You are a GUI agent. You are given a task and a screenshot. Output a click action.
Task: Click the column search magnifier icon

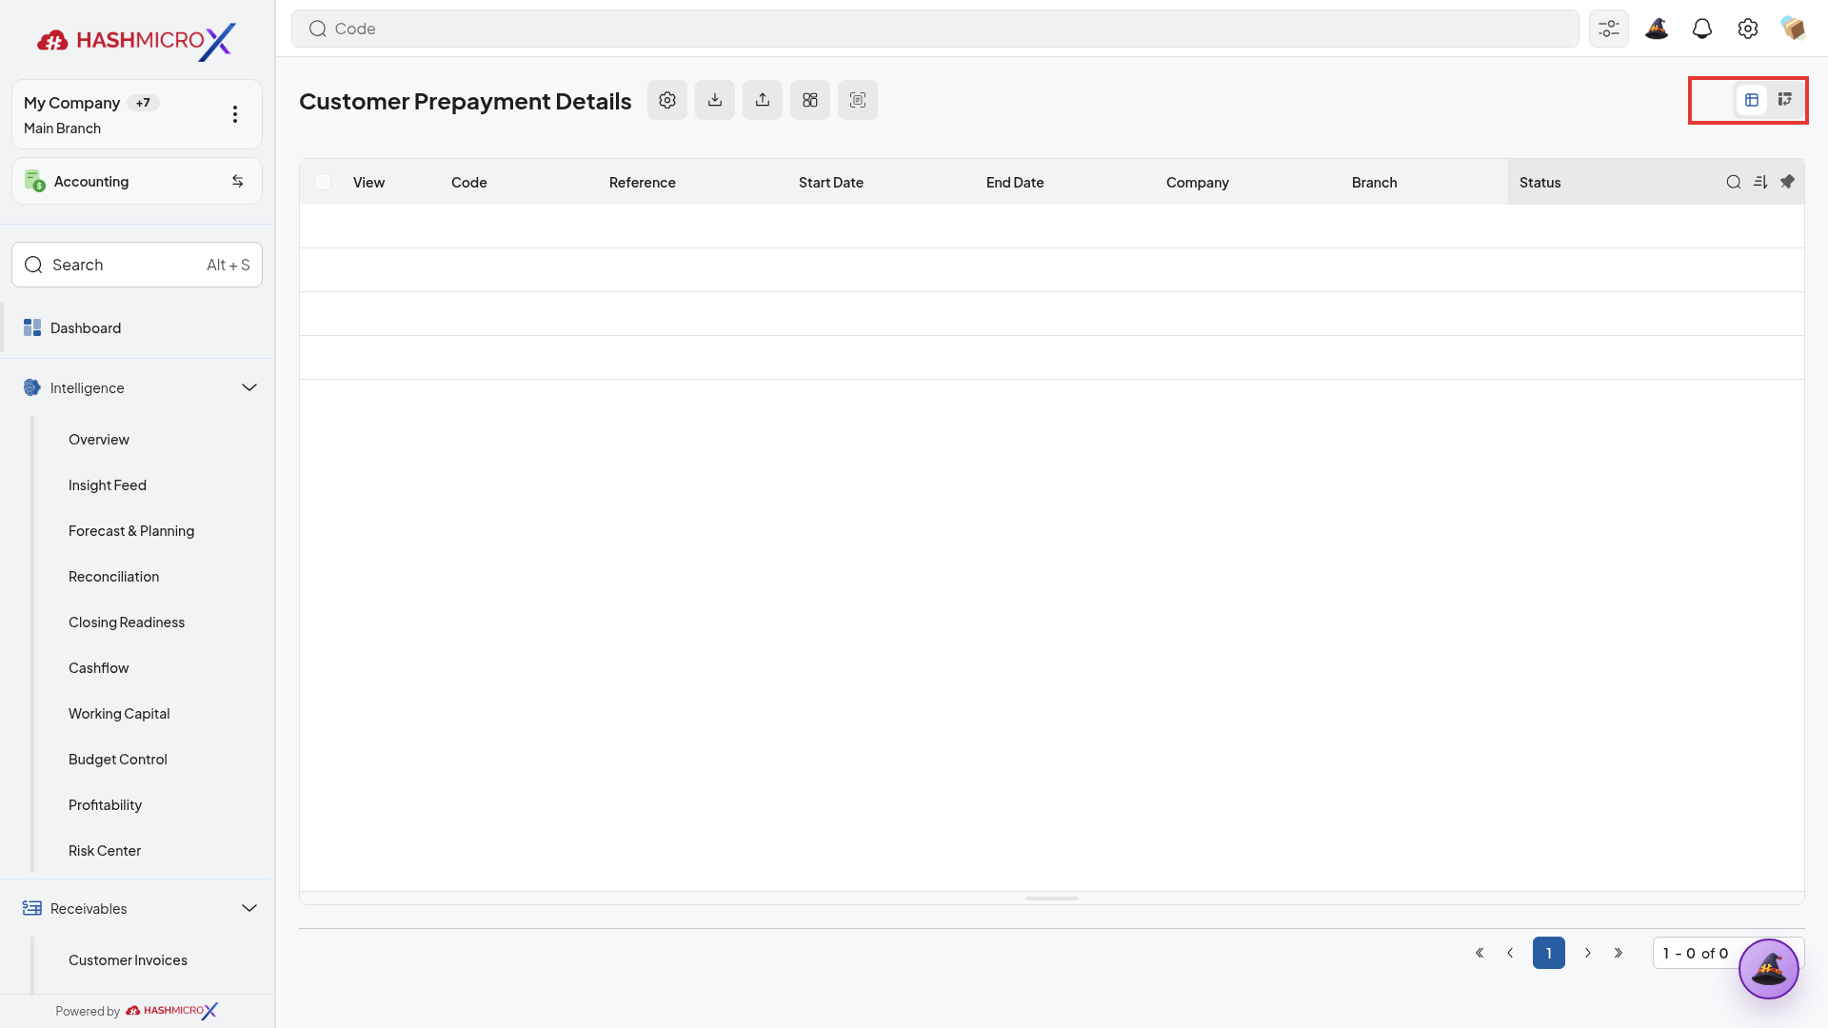pos(1734,182)
